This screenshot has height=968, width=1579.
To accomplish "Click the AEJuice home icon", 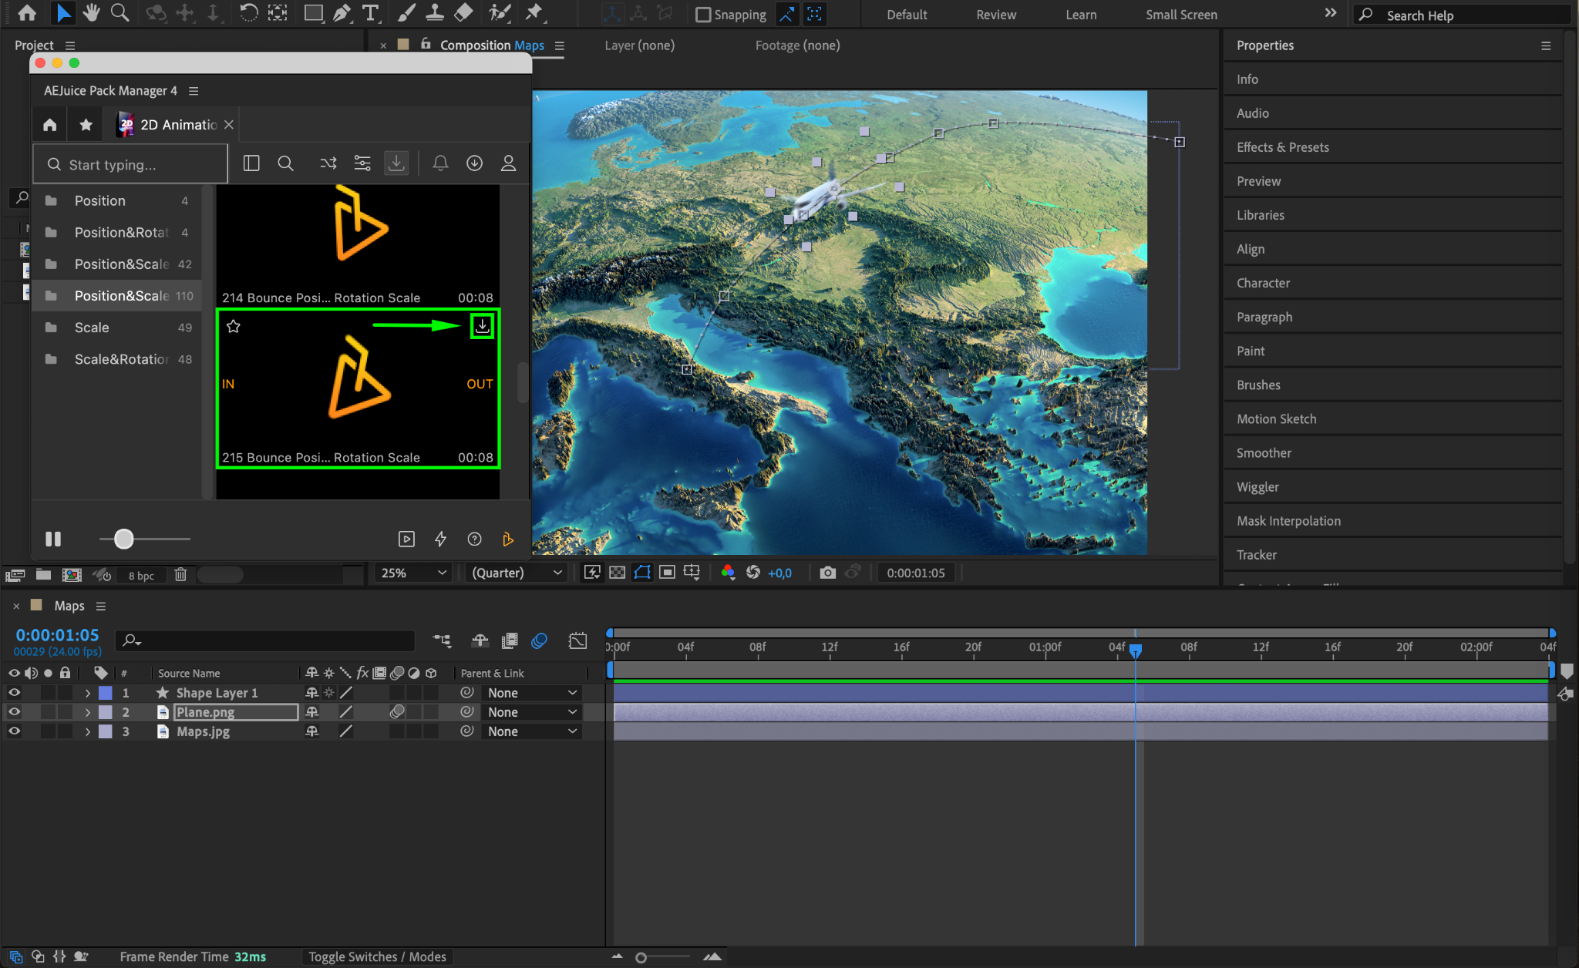I will tap(49, 125).
